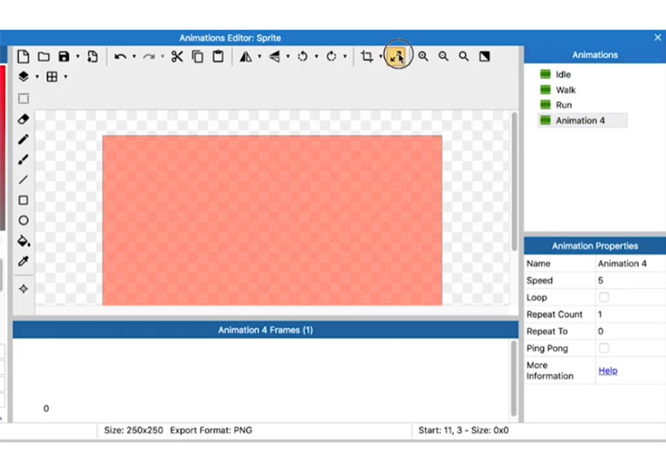This screenshot has width=666, height=472.
Task: Select the Color picker eyedropper tool
Action: coord(24,261)
